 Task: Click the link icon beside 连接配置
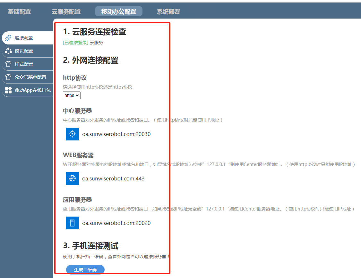8,38
